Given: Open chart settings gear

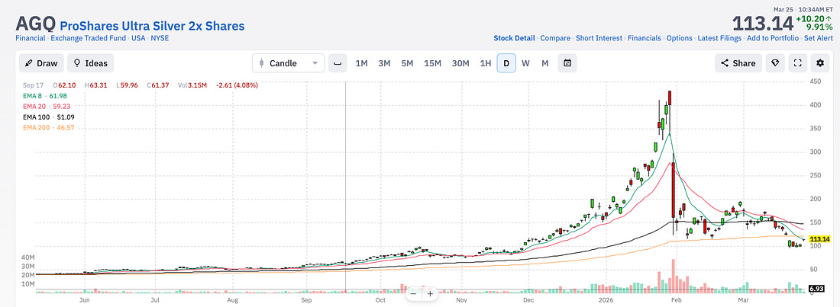Looking at the screenshot, I should pos(819,63).
